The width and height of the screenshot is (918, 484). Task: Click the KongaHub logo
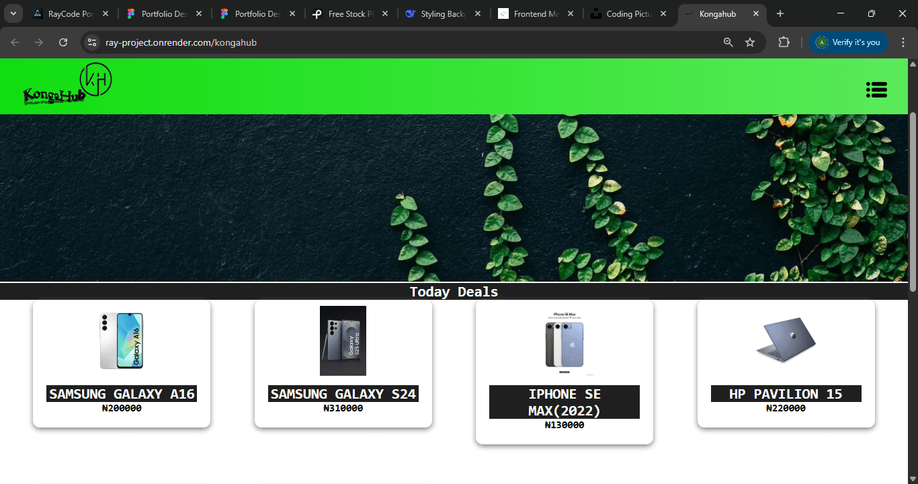(67, 85)
